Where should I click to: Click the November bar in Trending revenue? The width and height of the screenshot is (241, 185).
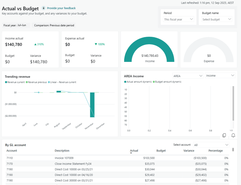(92, 105)
